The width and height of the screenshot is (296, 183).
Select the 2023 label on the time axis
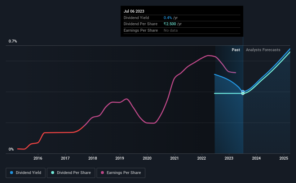tap(229, 158)
